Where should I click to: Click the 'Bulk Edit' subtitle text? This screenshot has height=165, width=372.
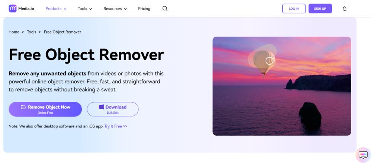(x=112, y=113)
